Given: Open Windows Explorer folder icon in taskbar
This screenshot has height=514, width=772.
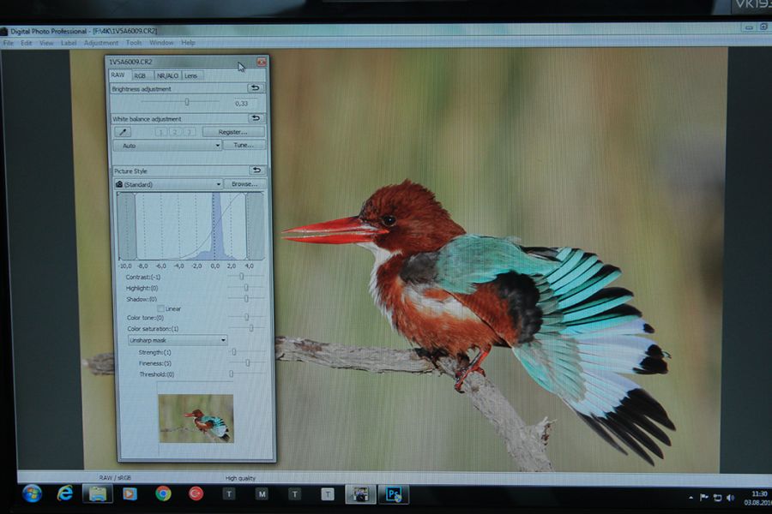Looking at the screenshot, I should pyautogui.click(x=97, y=493).
